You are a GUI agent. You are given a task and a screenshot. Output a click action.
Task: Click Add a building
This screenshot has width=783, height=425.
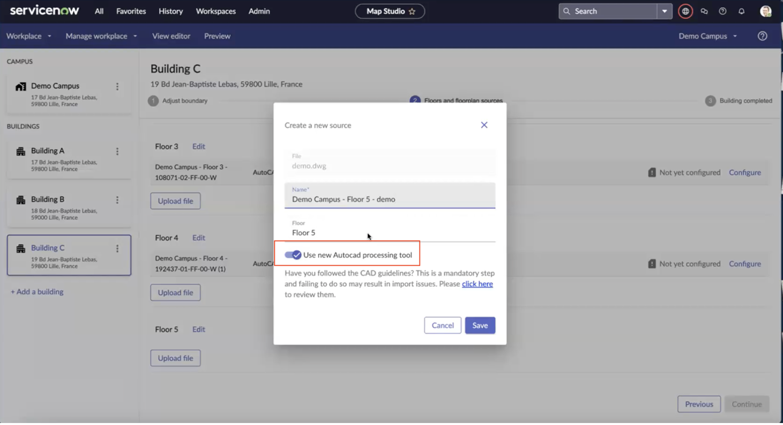(x=37, y=292)
